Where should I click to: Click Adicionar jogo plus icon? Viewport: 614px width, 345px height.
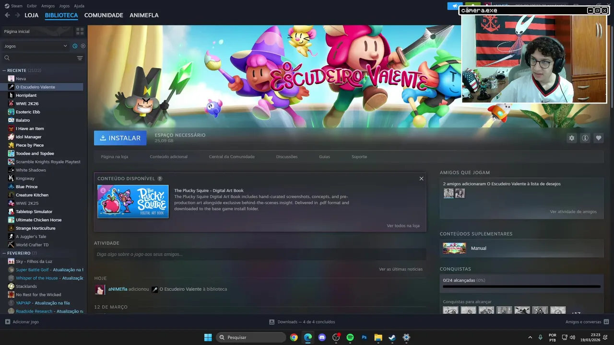click(x=7, y=322)
